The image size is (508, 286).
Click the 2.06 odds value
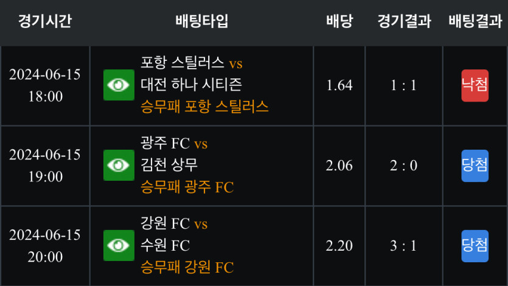click(339, 166)
